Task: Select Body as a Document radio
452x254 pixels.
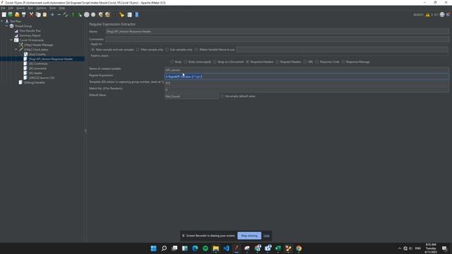Action: coord(215,62)
